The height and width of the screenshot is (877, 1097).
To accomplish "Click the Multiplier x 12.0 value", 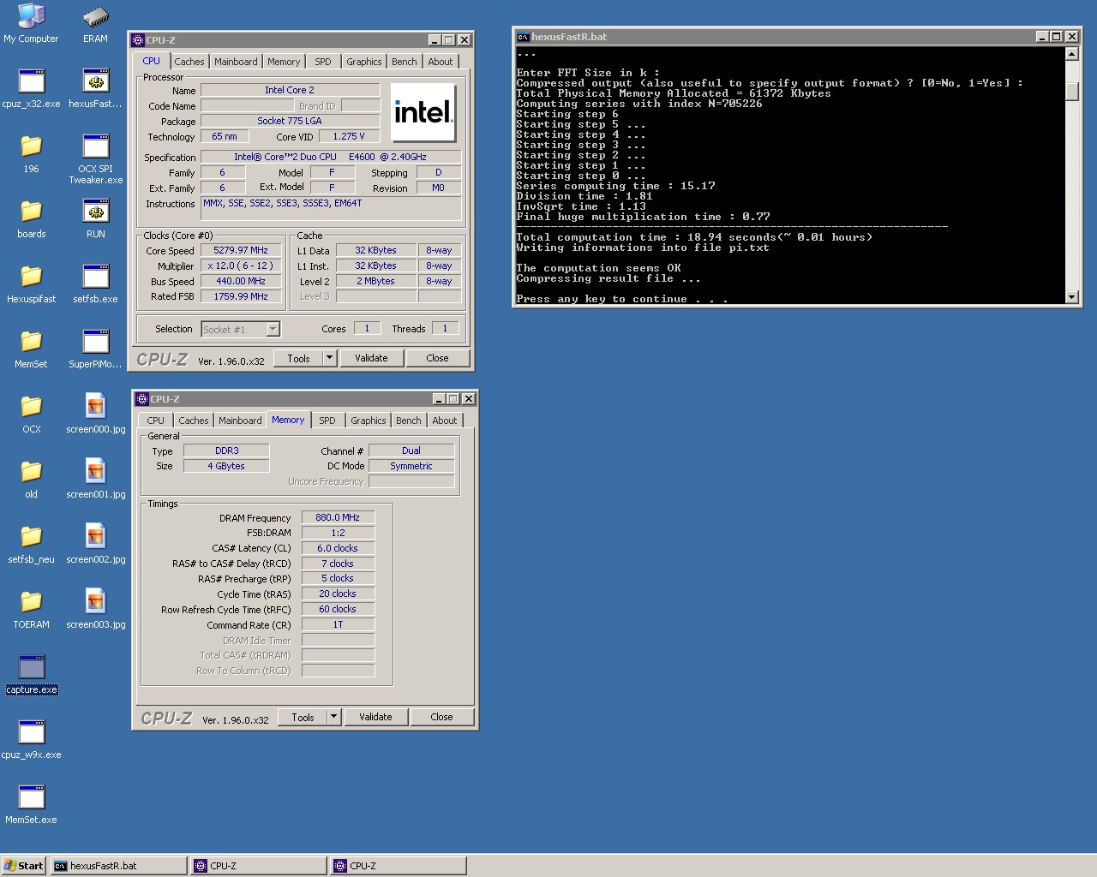I will (241, 265).
